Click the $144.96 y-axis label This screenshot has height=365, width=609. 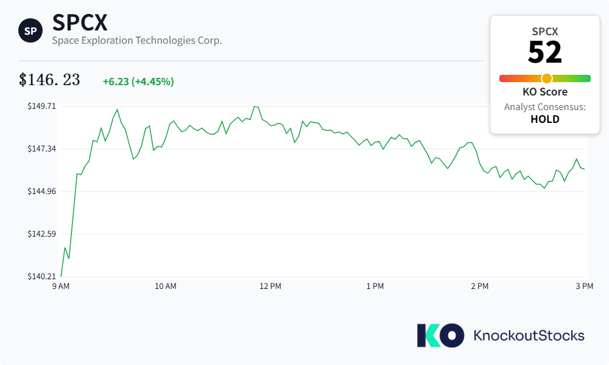41,191
